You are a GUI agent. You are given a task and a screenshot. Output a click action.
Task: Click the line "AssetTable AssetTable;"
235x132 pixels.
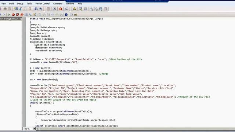click(50, 45)
